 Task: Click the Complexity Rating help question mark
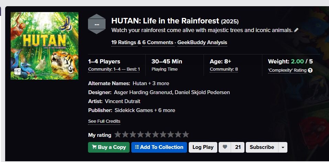point(310,70)
